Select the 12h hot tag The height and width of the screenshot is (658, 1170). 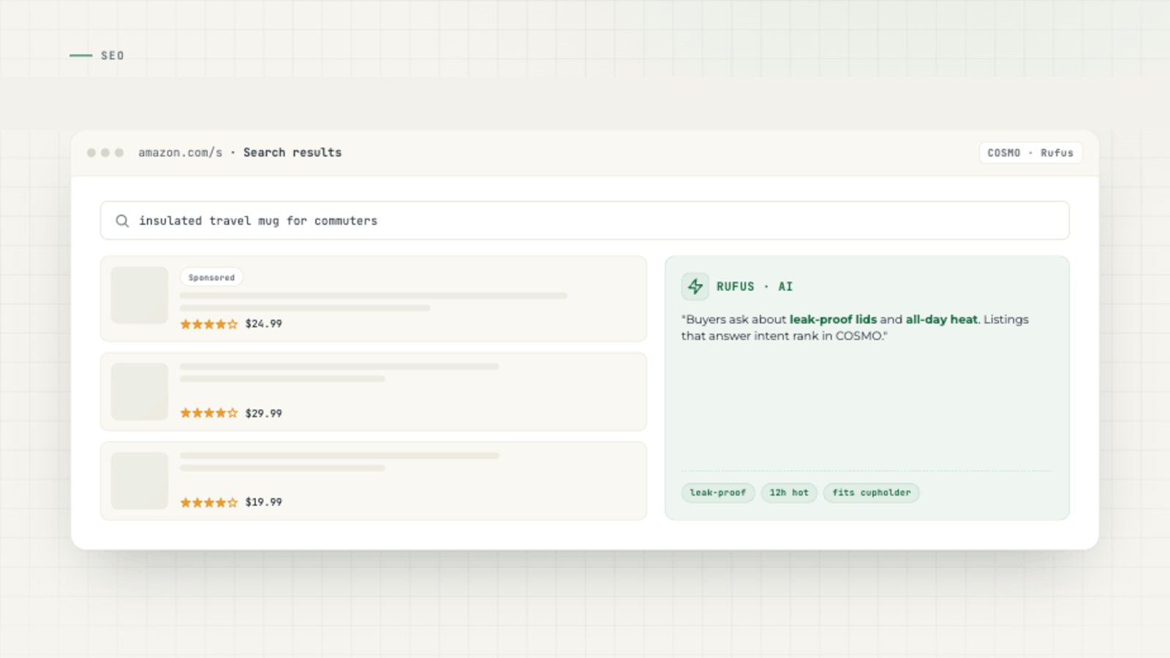point(789,493)
